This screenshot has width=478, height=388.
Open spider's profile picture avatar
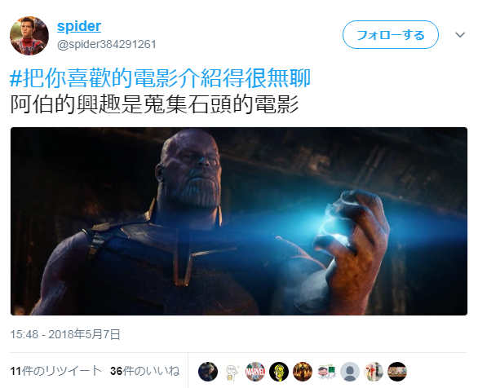[x=29, y=36]
